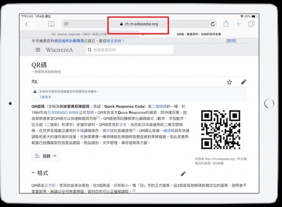This screenshot has height=207, width=282.
Task: Open the language selection icon
Action: tap(34, 82)
